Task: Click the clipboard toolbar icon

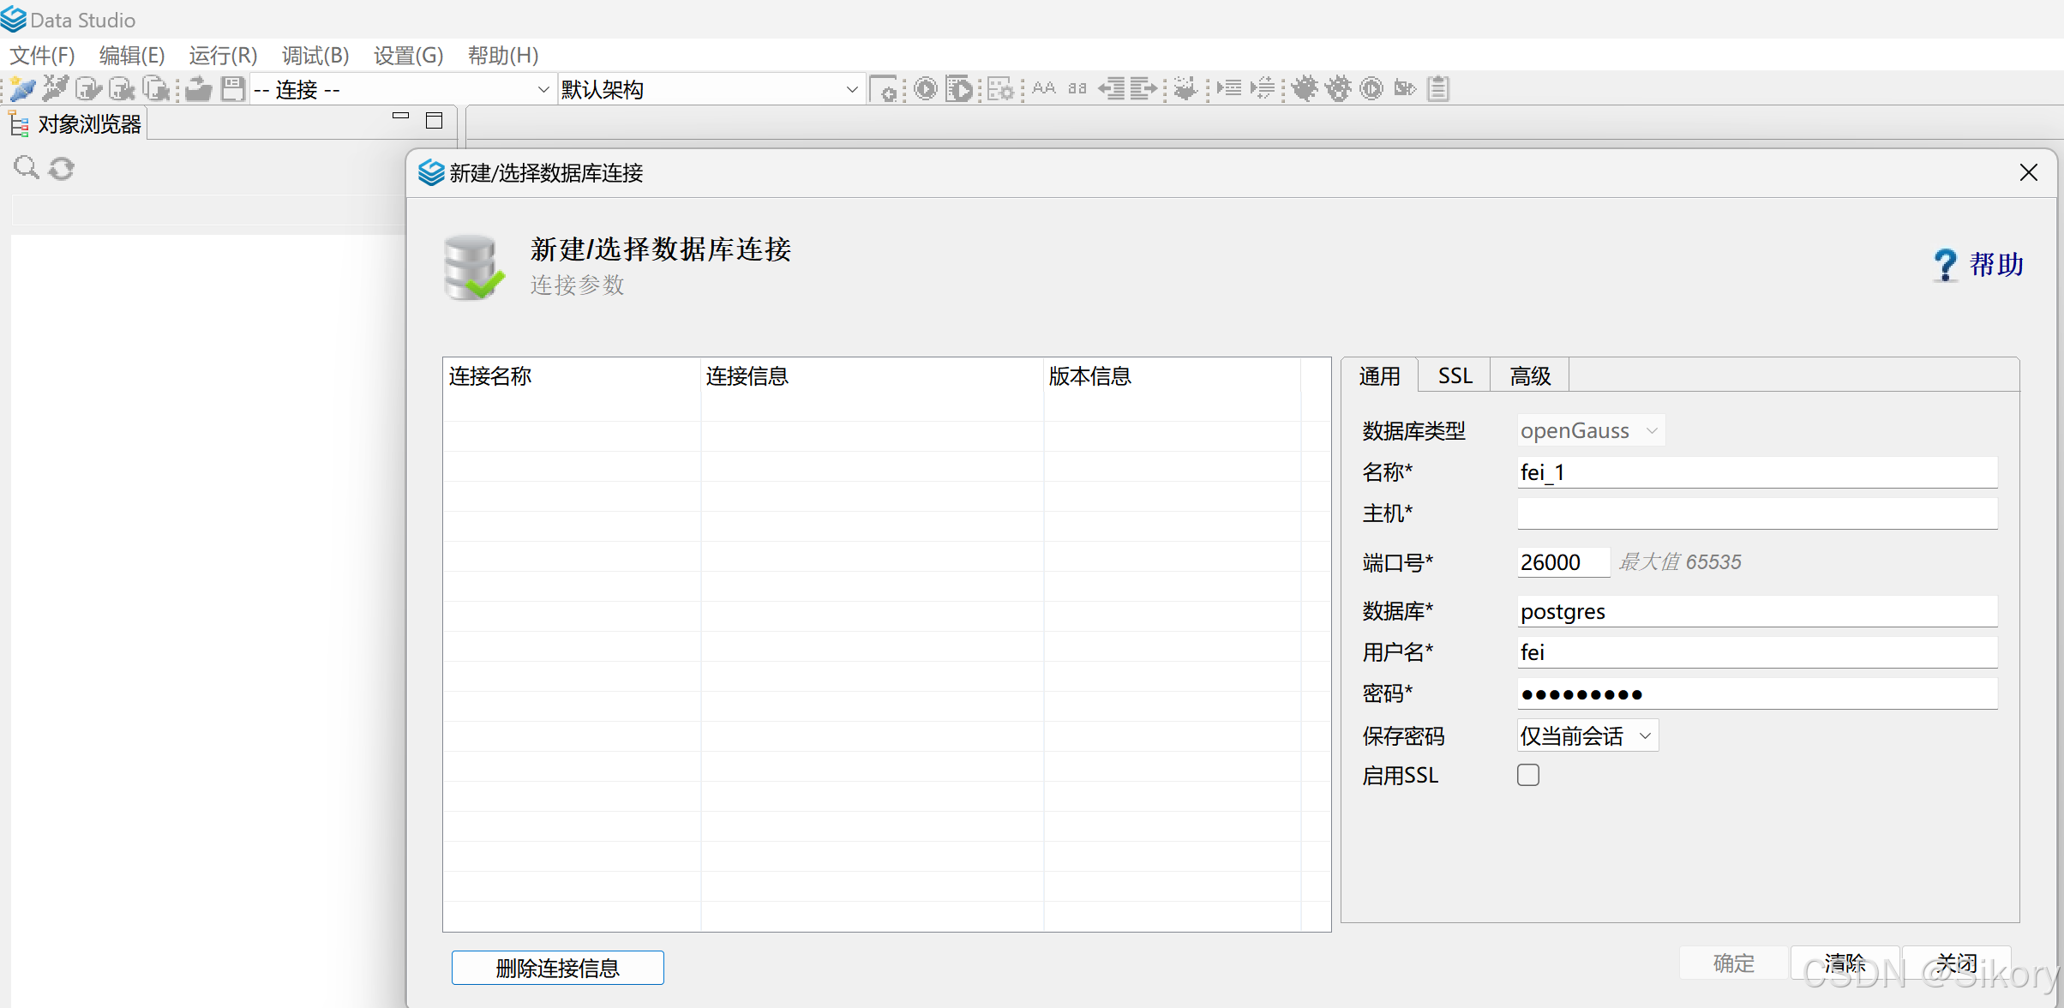Action: [x=1438, y=88]
